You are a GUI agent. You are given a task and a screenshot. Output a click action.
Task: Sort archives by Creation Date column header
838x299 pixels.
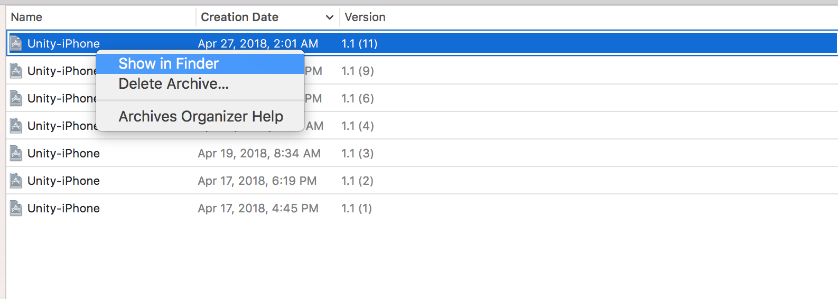pos(239,17)
